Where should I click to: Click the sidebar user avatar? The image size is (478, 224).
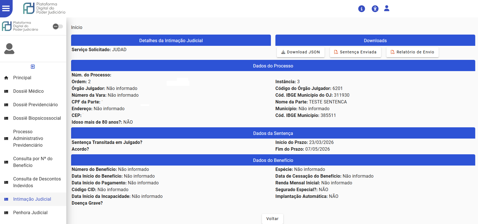(9, 49)
